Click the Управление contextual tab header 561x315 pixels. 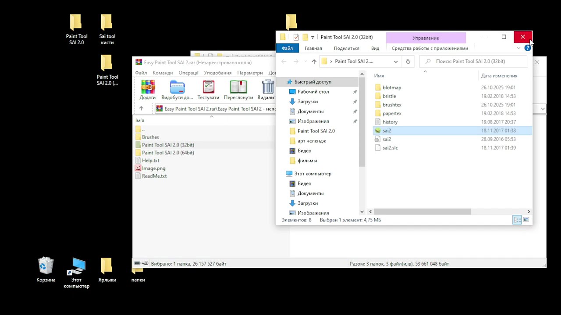coord(426,38)
